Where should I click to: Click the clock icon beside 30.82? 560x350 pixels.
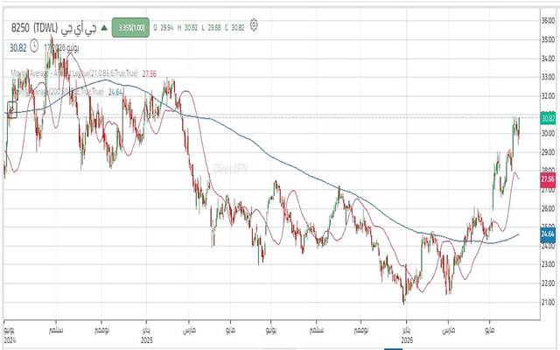[x=34, y=46]
